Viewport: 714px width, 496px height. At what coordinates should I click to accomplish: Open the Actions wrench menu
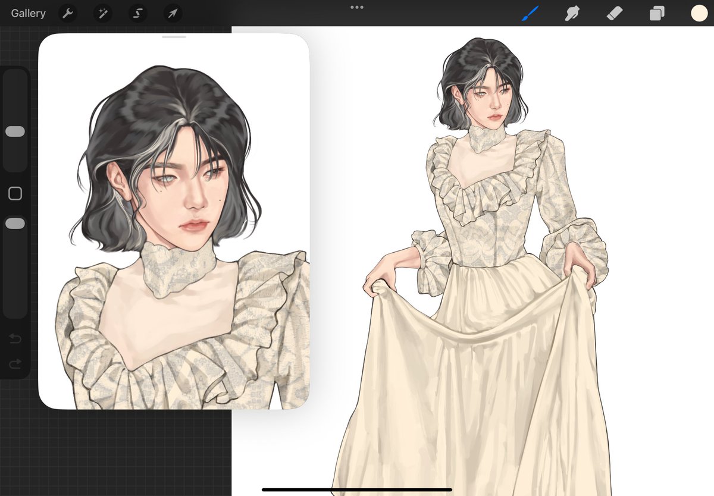(x=68, y=13)
